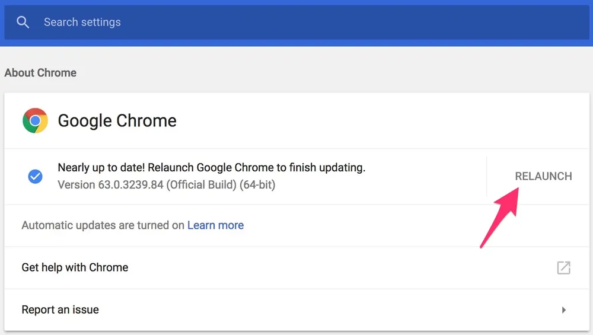Image resolution: width=593 pixels, height=335 pixels.
Task: Click the About Chrome heading
Action: click(40, 72)
